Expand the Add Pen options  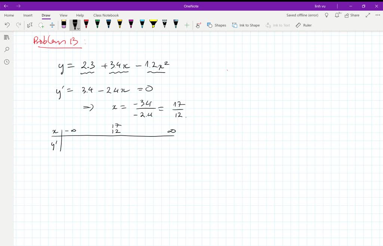click(x=186, y=25)
